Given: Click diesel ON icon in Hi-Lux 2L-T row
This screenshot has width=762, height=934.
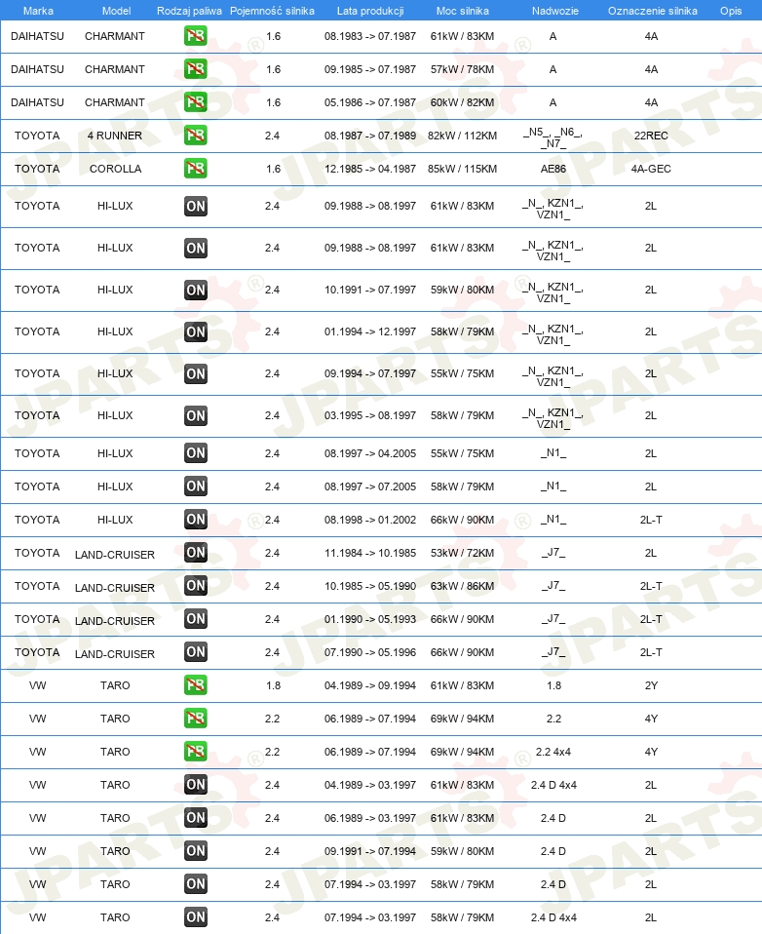Looking at the screenshot, I should pyautogui.click(x=195, y=520).
